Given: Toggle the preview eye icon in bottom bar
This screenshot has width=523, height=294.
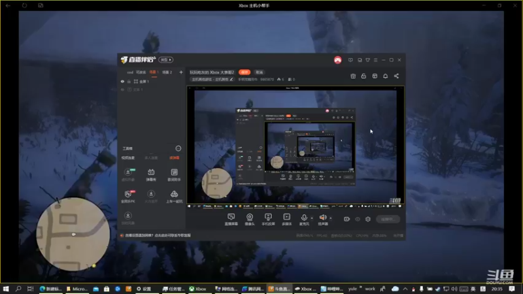Looking at the screenshot, I should tap(358, 219).
